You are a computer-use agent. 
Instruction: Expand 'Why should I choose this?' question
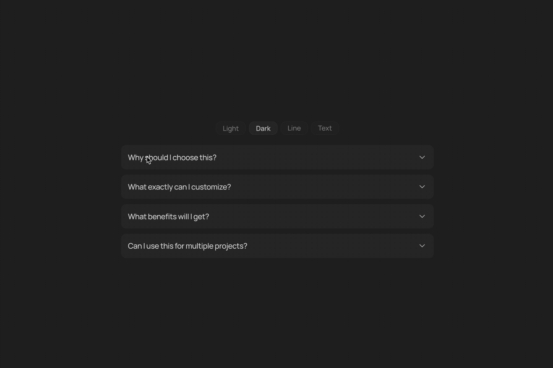(277, 157)
